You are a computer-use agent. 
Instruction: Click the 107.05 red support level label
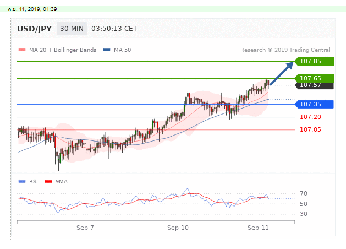(310, 129)
